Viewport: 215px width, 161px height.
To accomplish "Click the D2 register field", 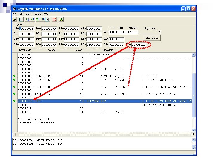I will (x=26, y=39).
